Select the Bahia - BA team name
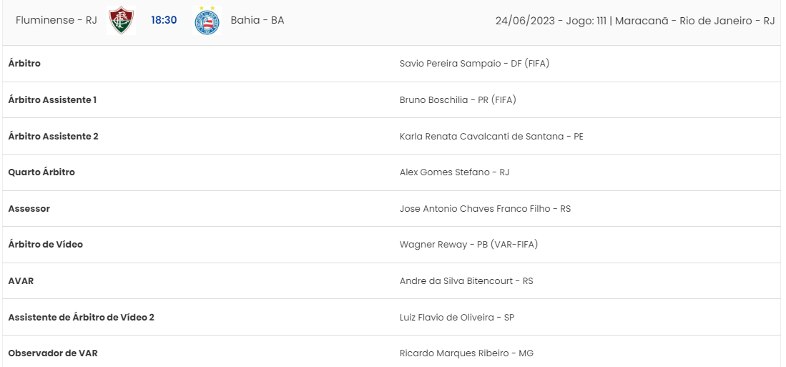This screenshot has width=786, height=367. click(257, 21)
